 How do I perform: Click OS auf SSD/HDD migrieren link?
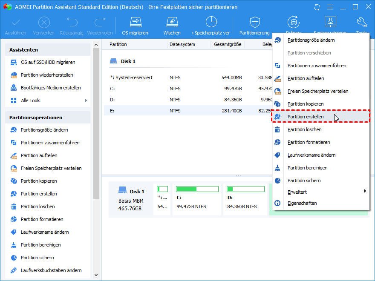48,62
